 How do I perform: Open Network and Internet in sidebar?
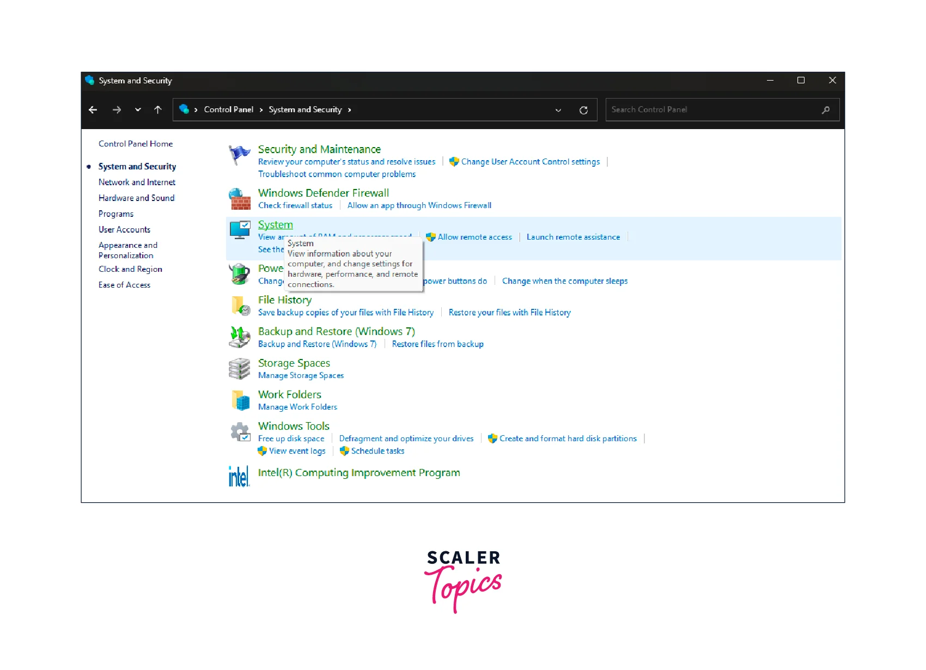[x=137, y=182]
